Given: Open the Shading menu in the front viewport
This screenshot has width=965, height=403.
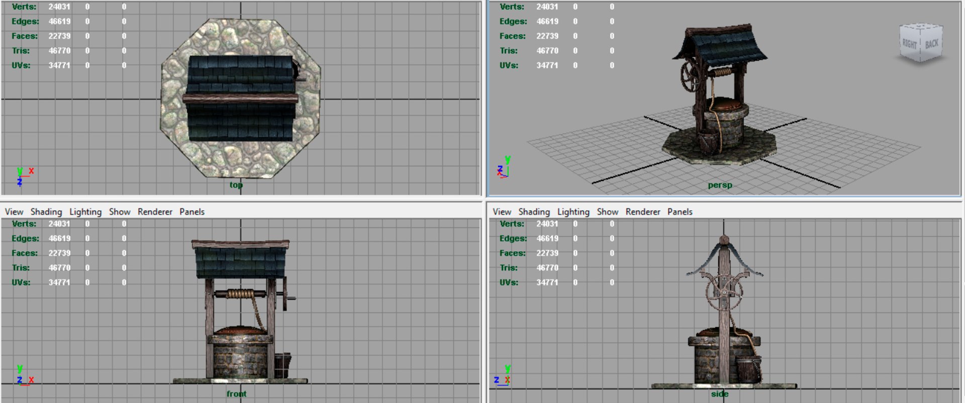Looking at the screenshot, I should coord(46,212).
